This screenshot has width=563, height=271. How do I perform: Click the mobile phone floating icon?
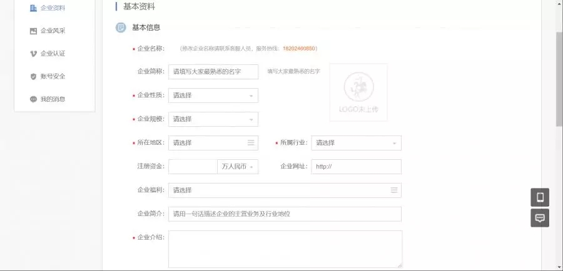pos(540,197)
